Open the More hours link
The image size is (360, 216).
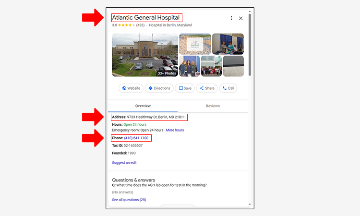(175, 130)
